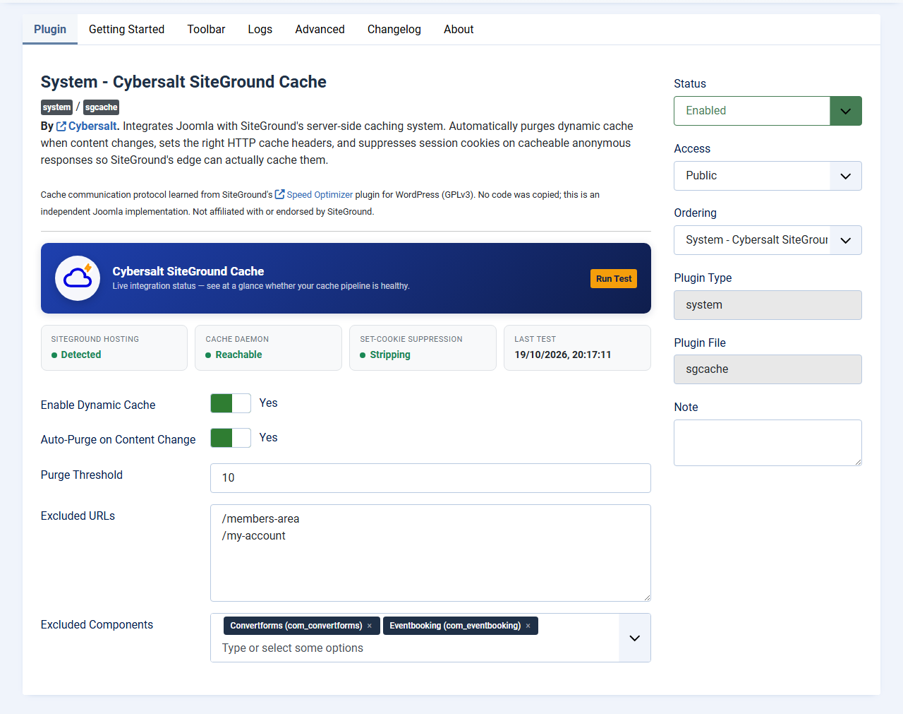903x714 pixels.
Task: Open the Advanced tab
Action: click(320, 29)
